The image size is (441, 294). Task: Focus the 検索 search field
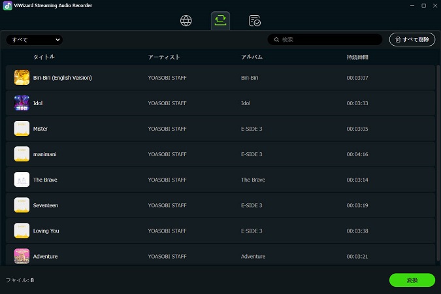point(325,39)
